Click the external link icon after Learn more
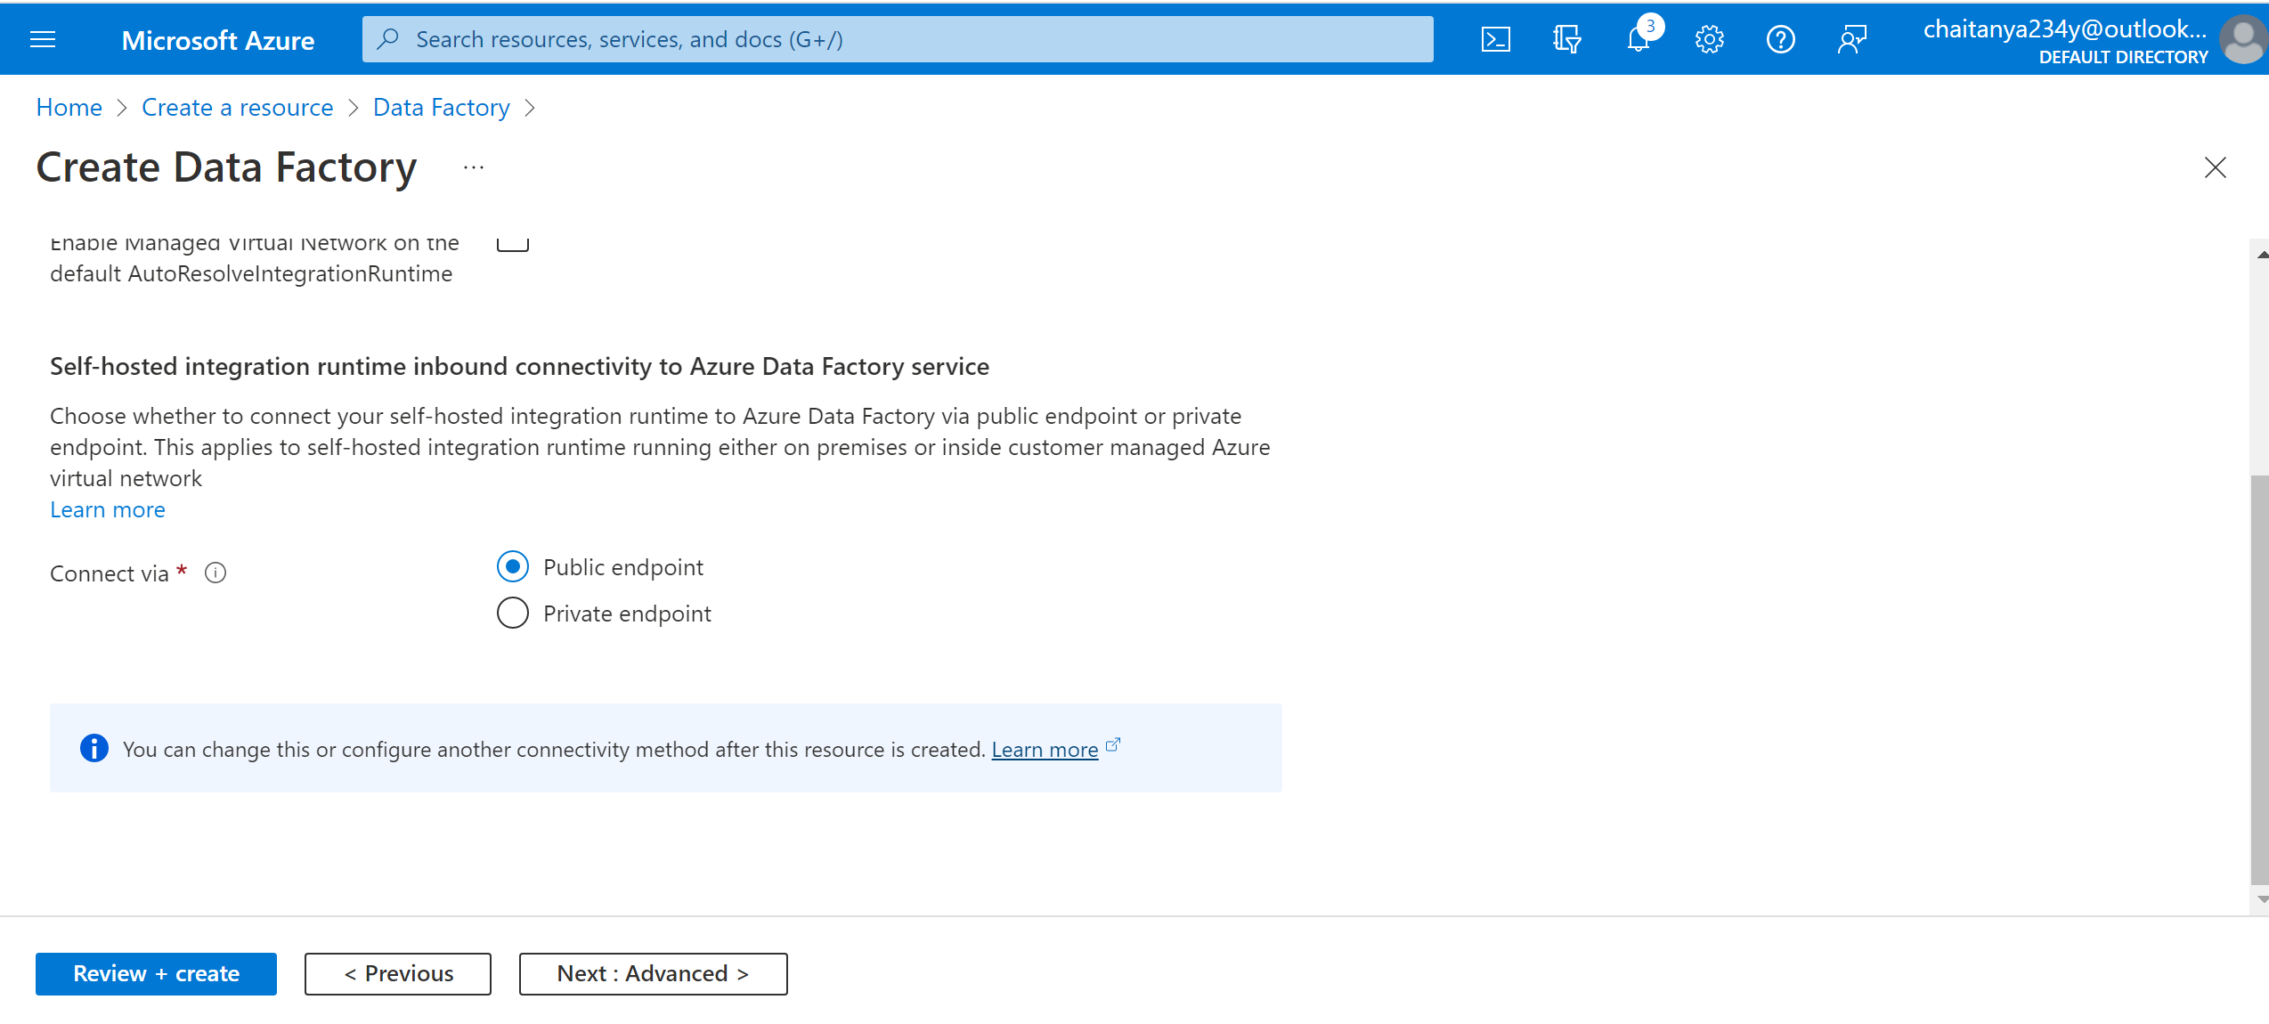Screen dimensions: 2269x1024 [x=1113, y=745]
